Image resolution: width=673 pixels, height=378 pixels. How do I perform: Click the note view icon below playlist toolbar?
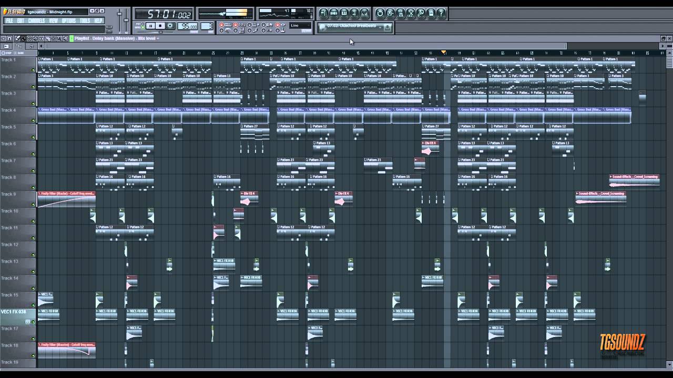pos(32,46)
